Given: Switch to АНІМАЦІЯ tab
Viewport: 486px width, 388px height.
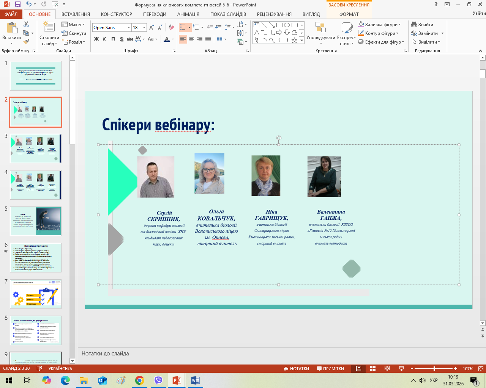Looking at the screenshot, I should pos(188,14).
